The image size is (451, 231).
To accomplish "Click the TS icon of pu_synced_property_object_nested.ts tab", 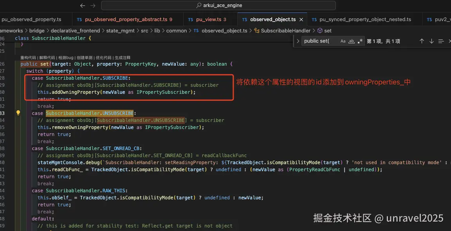I will [314, 20].
